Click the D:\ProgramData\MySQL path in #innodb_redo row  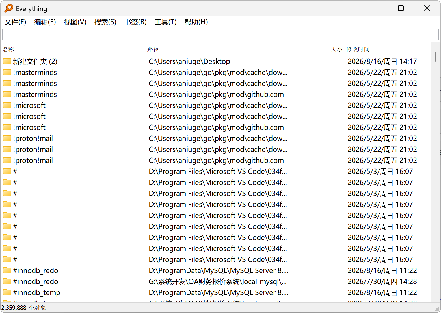click(219, 270)
